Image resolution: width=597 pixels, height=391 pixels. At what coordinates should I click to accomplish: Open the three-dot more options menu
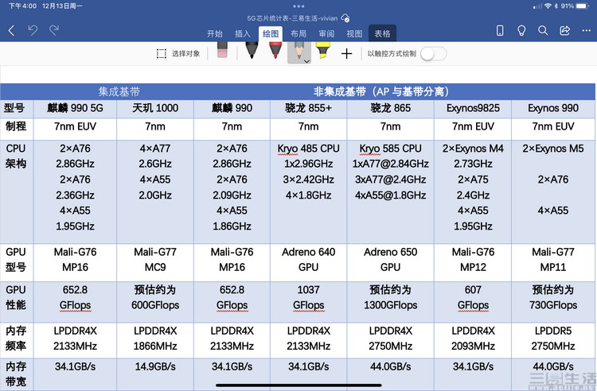[x=587, y=30]
